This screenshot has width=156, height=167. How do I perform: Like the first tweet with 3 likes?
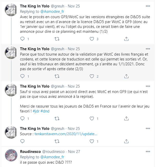[x=92, y=39]
